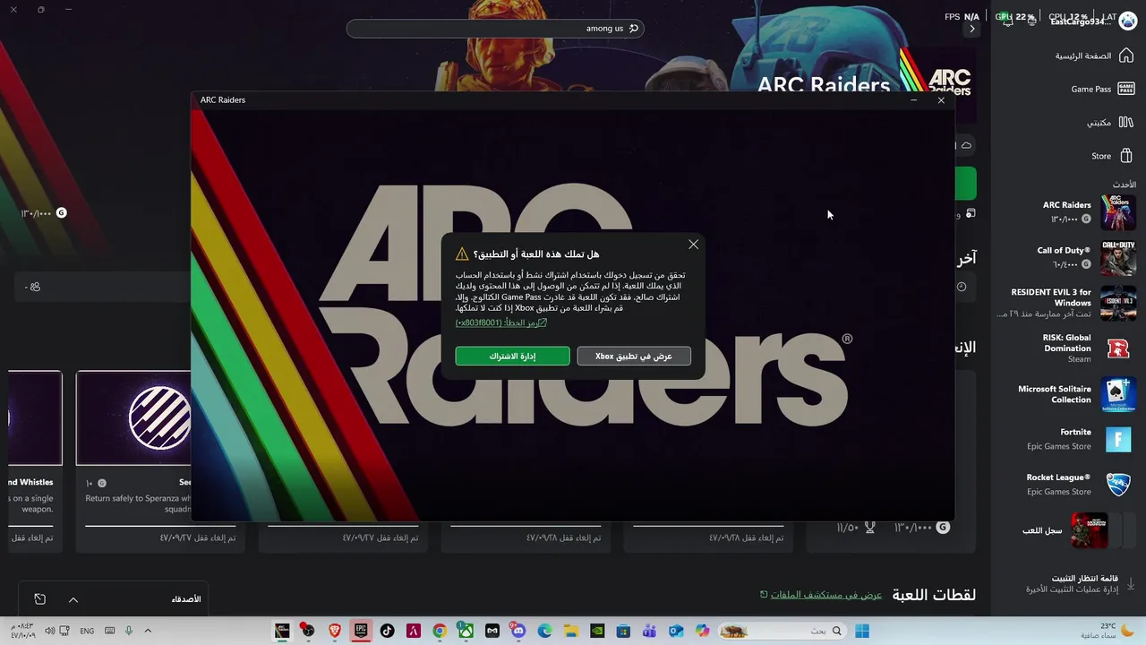Open the play history (سجل اللعب) entry
Viewport: 1146px width, 645px height.
(1065, 530)
